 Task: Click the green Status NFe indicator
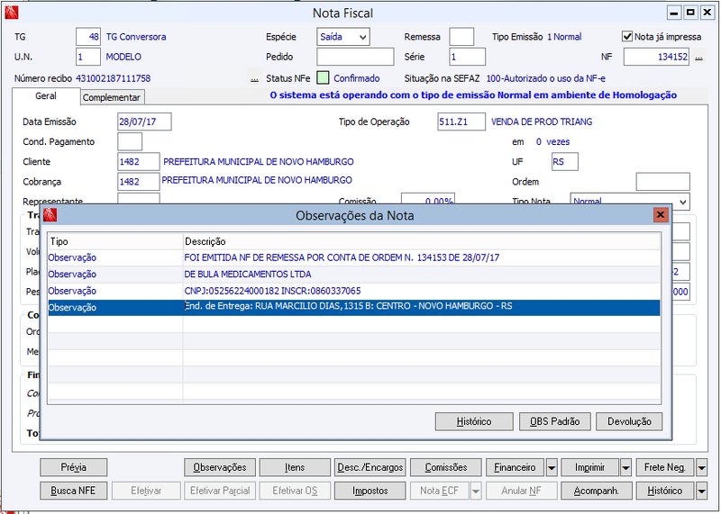pyautogui.click(x=323, y=78)
